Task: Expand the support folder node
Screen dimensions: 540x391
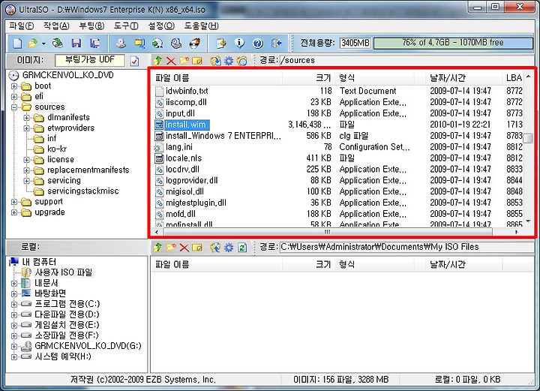Action: pos(14,202)
